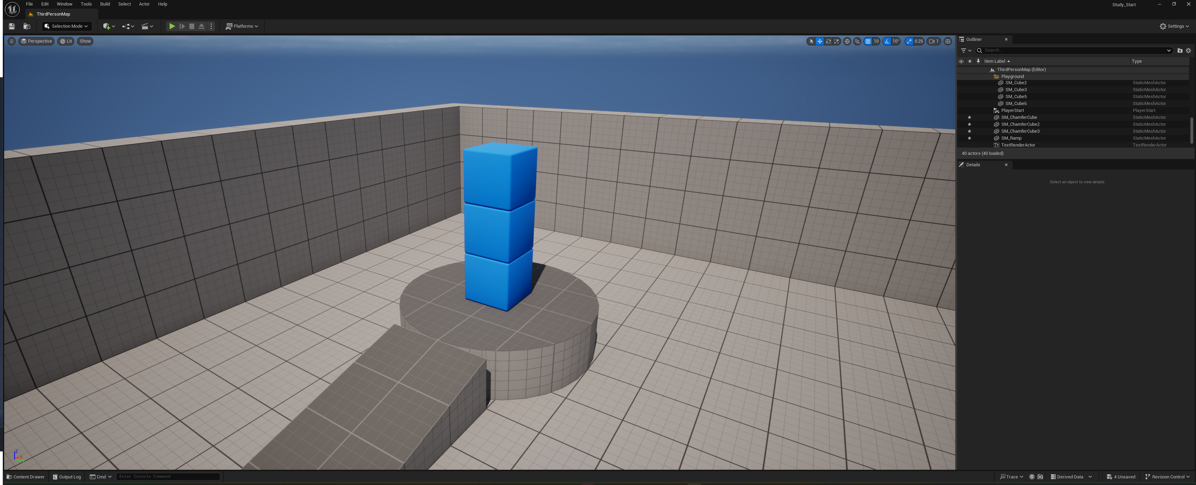Open the viewport layout maximize icon

pos(948,41)
